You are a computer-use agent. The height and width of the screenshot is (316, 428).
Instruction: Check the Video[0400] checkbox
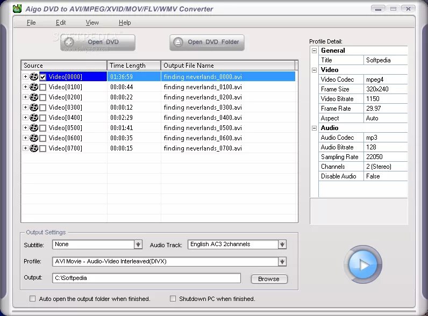click(x=42, y=118)
